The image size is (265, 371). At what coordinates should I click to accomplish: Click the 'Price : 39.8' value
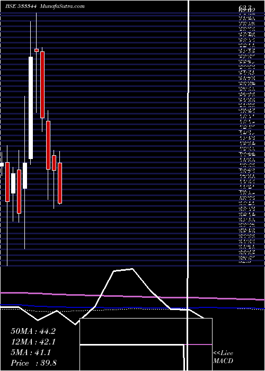tap(33, 363)
